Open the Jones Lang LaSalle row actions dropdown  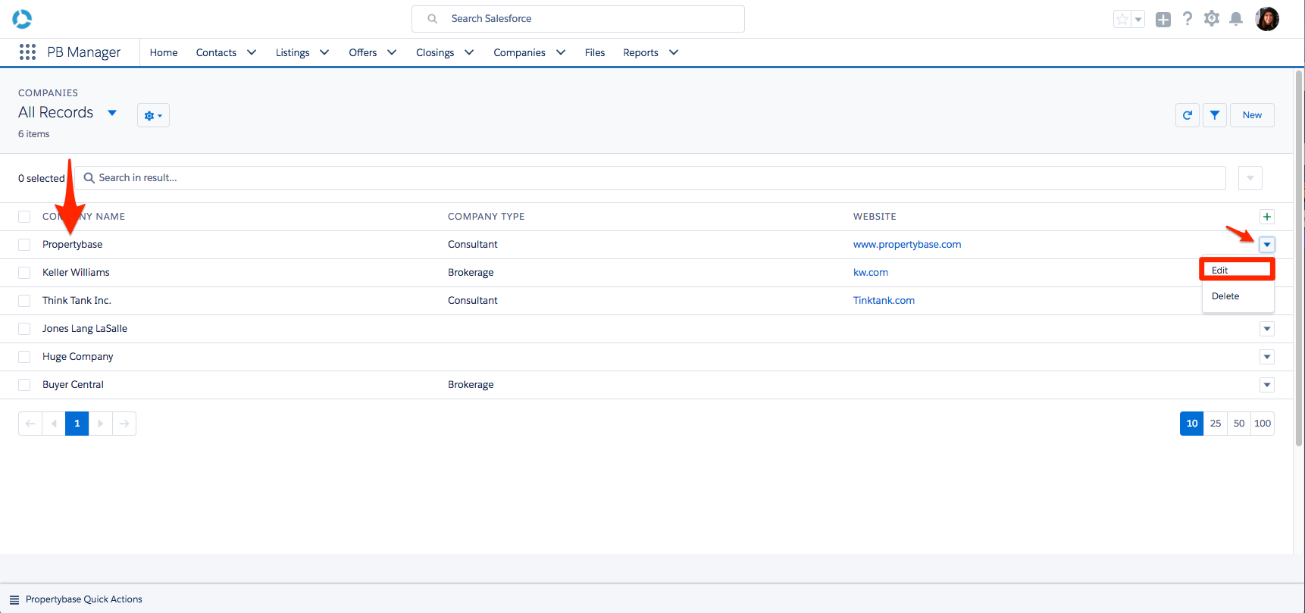(1267, 329)
